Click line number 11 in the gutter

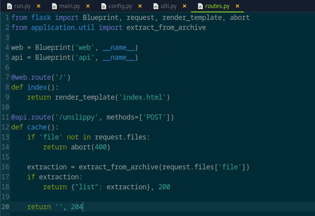pos(5,117)
